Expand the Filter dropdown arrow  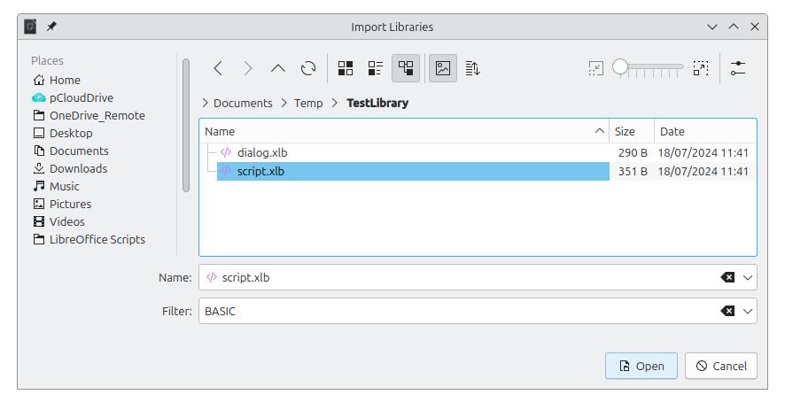[748, 312]
